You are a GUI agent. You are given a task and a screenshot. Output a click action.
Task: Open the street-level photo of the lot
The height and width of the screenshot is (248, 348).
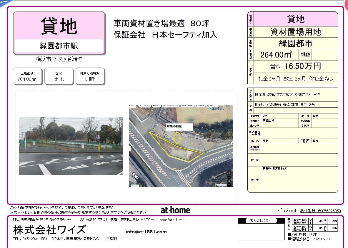[x=71, y=146]
